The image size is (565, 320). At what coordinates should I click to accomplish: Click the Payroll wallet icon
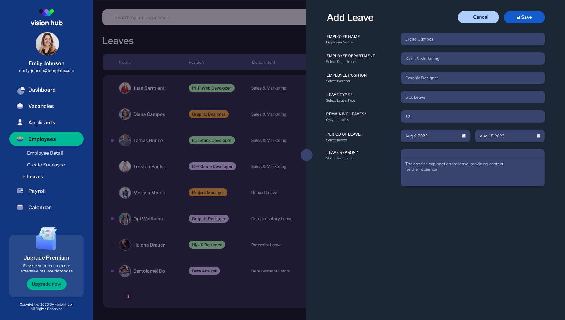pos(20,191)
